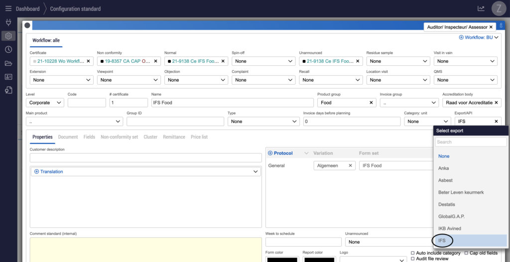Toggle the Audit file review checkbox
Image resolution: width=510 pixels, height=262 pixels.
412,259
